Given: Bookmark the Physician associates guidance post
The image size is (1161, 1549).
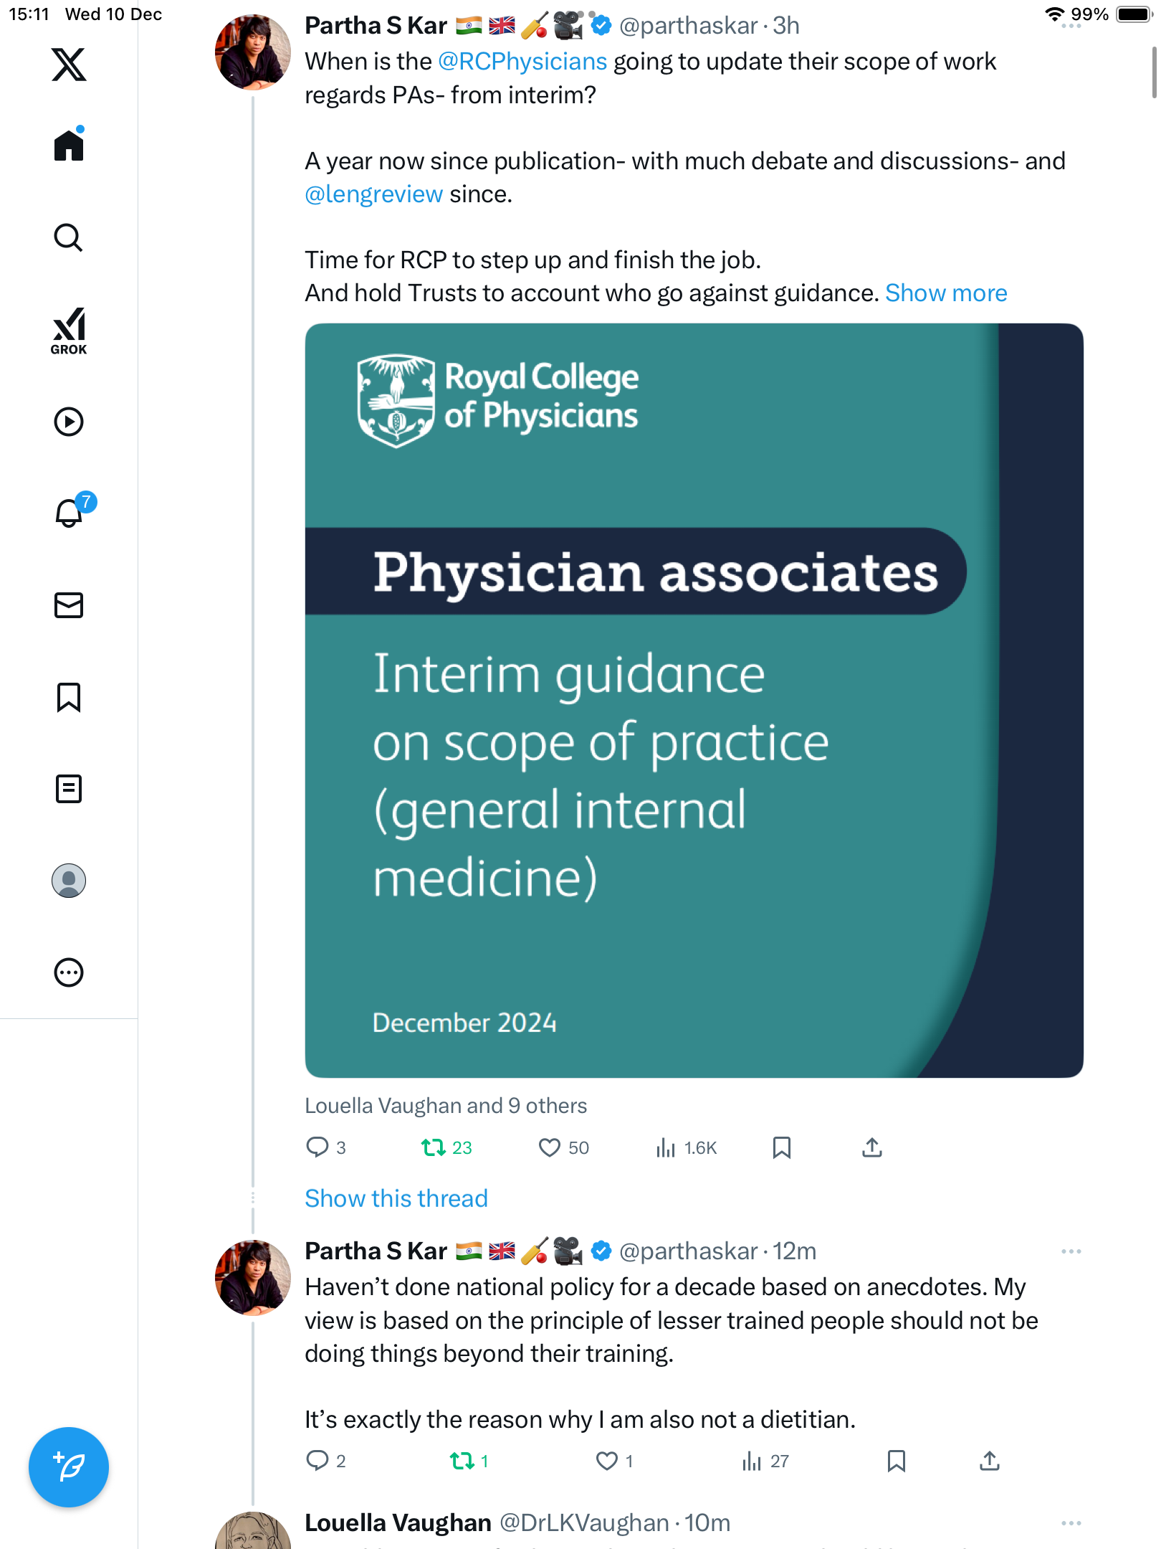Looking at the screenshot, I should coord(781,1147).
